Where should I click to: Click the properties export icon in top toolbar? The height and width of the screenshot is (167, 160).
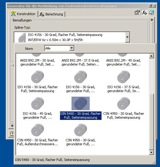pyautogui.click(x=137, y=13)
